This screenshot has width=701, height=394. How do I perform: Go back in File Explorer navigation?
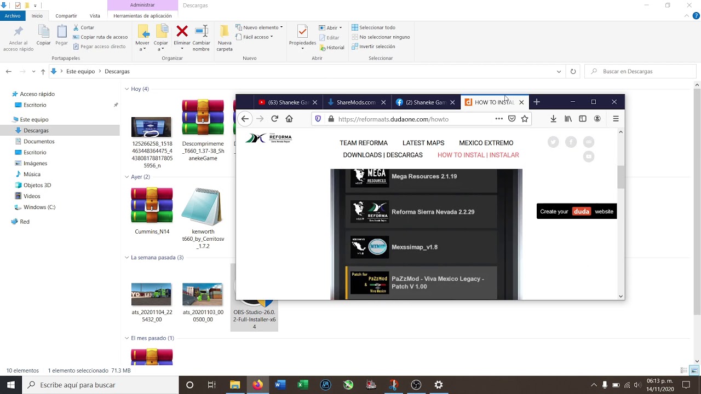(9, 71)
